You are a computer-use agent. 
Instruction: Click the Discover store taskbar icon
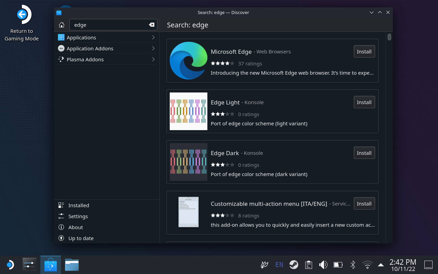51,265
